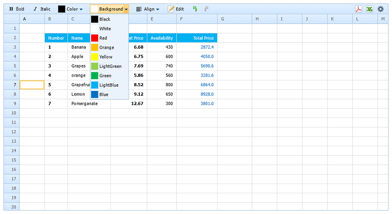
Task: Choose Blue from the Background menu
Action: coord(109,94)
